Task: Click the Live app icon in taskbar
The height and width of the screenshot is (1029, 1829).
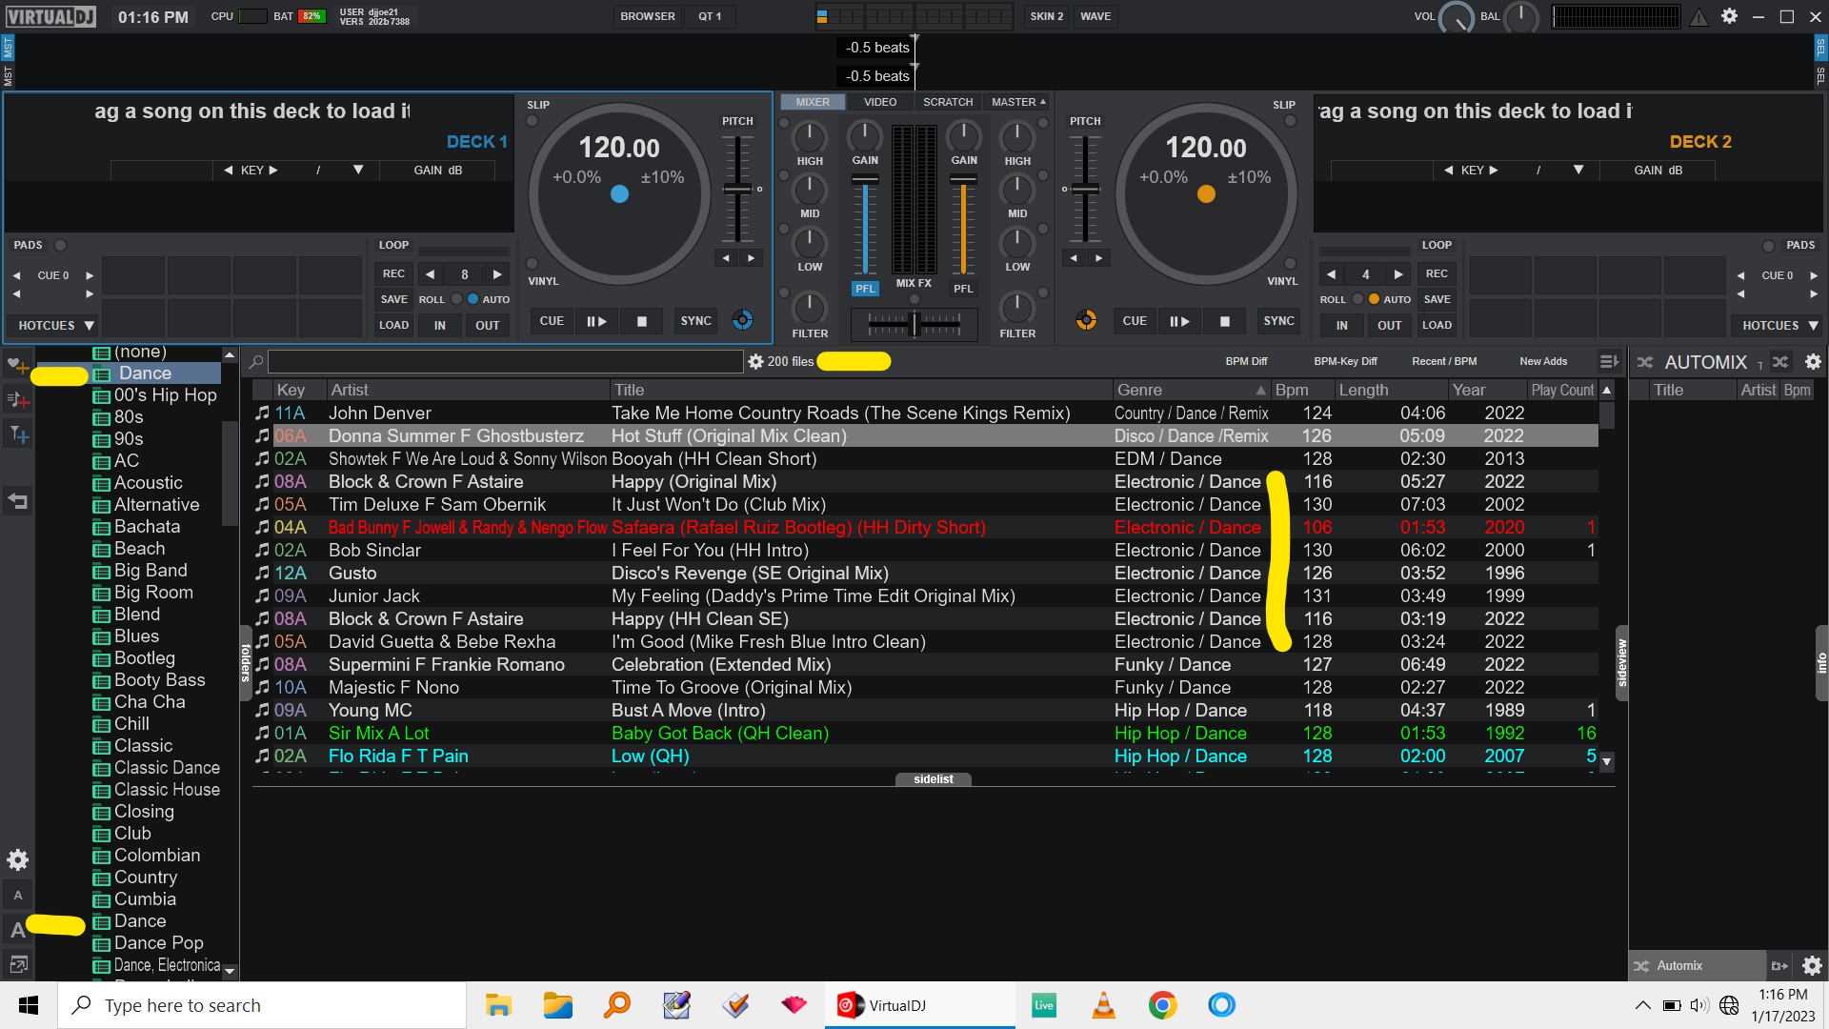Action: [1044, 1005]
